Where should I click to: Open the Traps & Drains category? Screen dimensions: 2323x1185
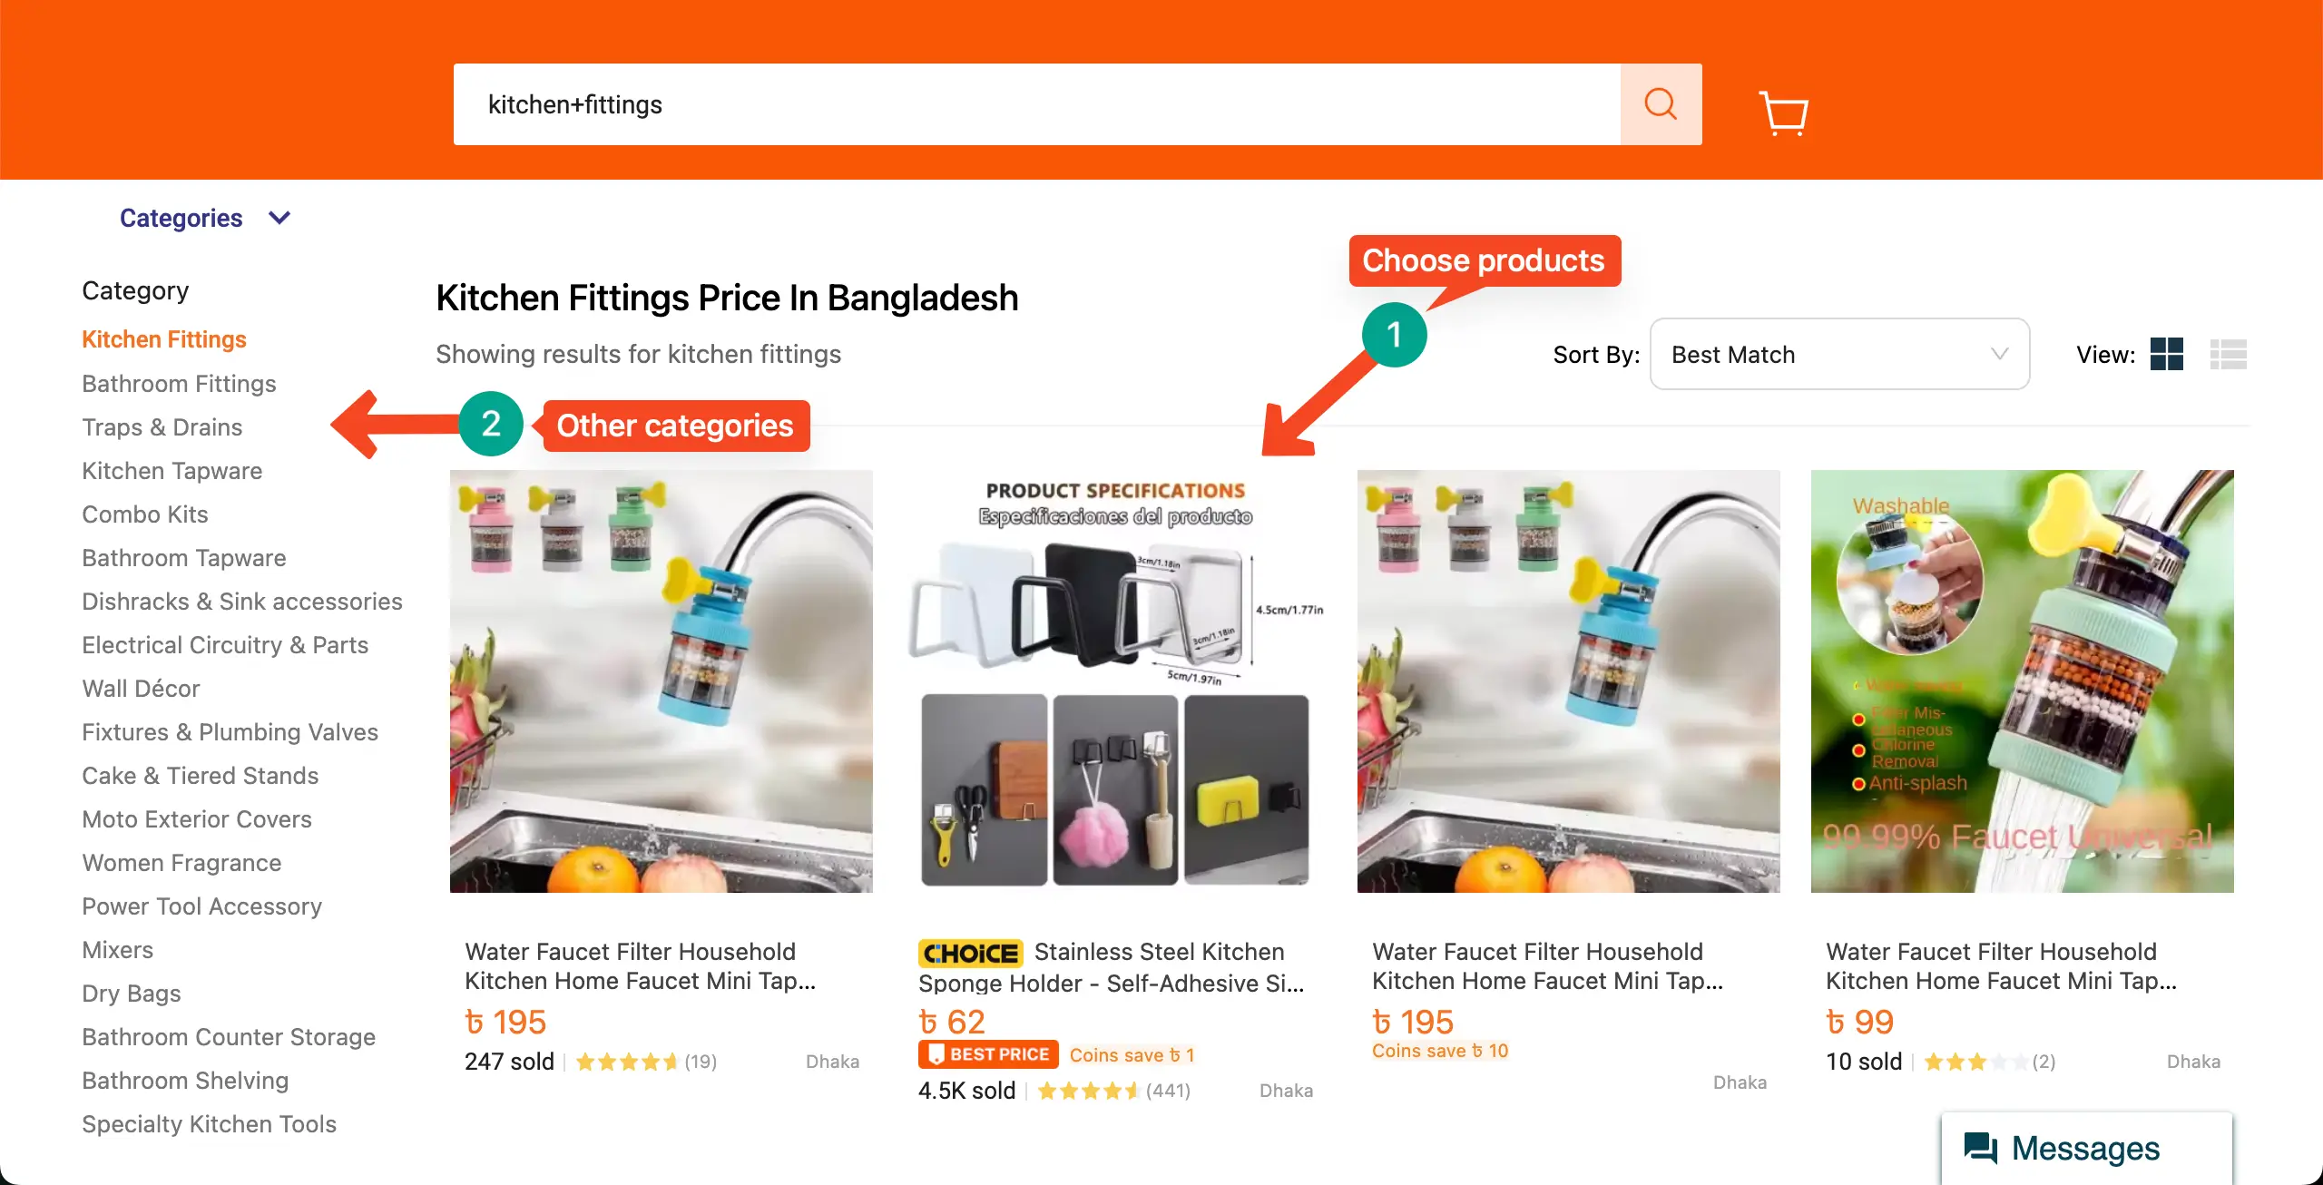tap(162, 426)
